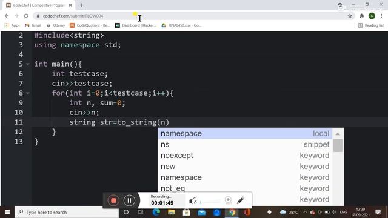The width and height of the screenshot is (388, 218).
Task: Open notification center icon
Action: [x=378, y=212]
